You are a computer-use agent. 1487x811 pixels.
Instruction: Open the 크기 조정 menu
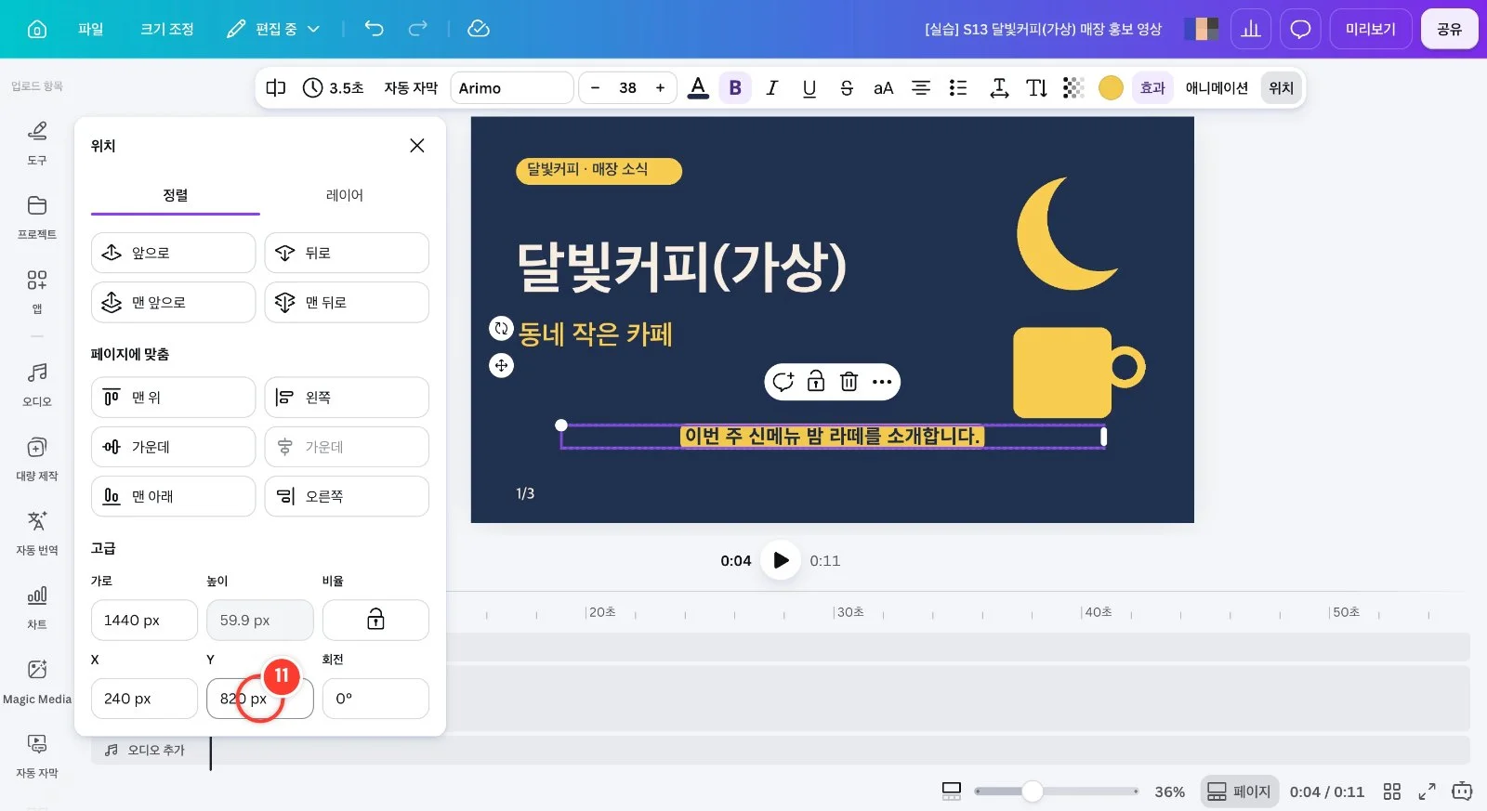(x=167, y=29)
